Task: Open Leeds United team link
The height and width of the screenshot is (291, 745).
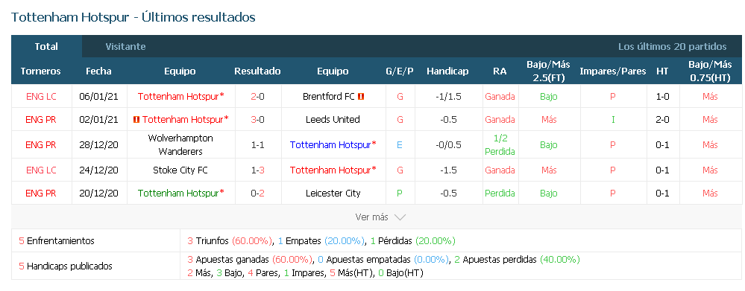Action: click(333, 119)
